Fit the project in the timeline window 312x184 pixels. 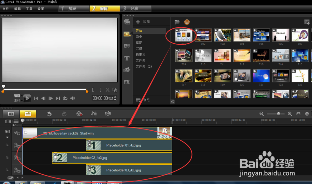(299, 114)
